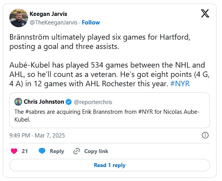Click the copy link chain icon
This screenshot has height=181, width=222.
pyautogui.click(x=77, y=151)
